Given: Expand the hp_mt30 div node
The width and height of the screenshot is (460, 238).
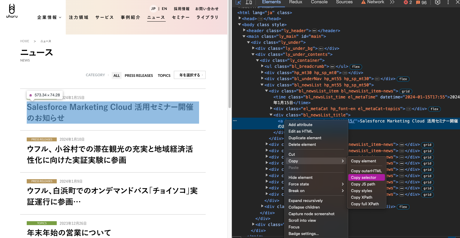Looking at the screenshot, I should click(262, 73).
